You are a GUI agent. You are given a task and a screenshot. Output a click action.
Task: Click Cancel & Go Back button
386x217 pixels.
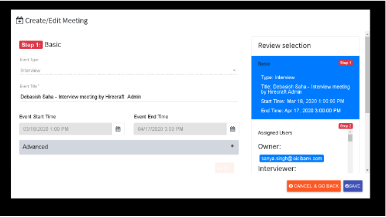tap(313, 186)
